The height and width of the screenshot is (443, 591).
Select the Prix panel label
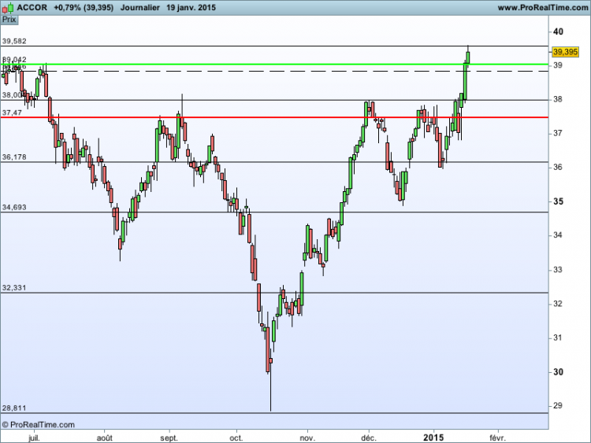9,20
